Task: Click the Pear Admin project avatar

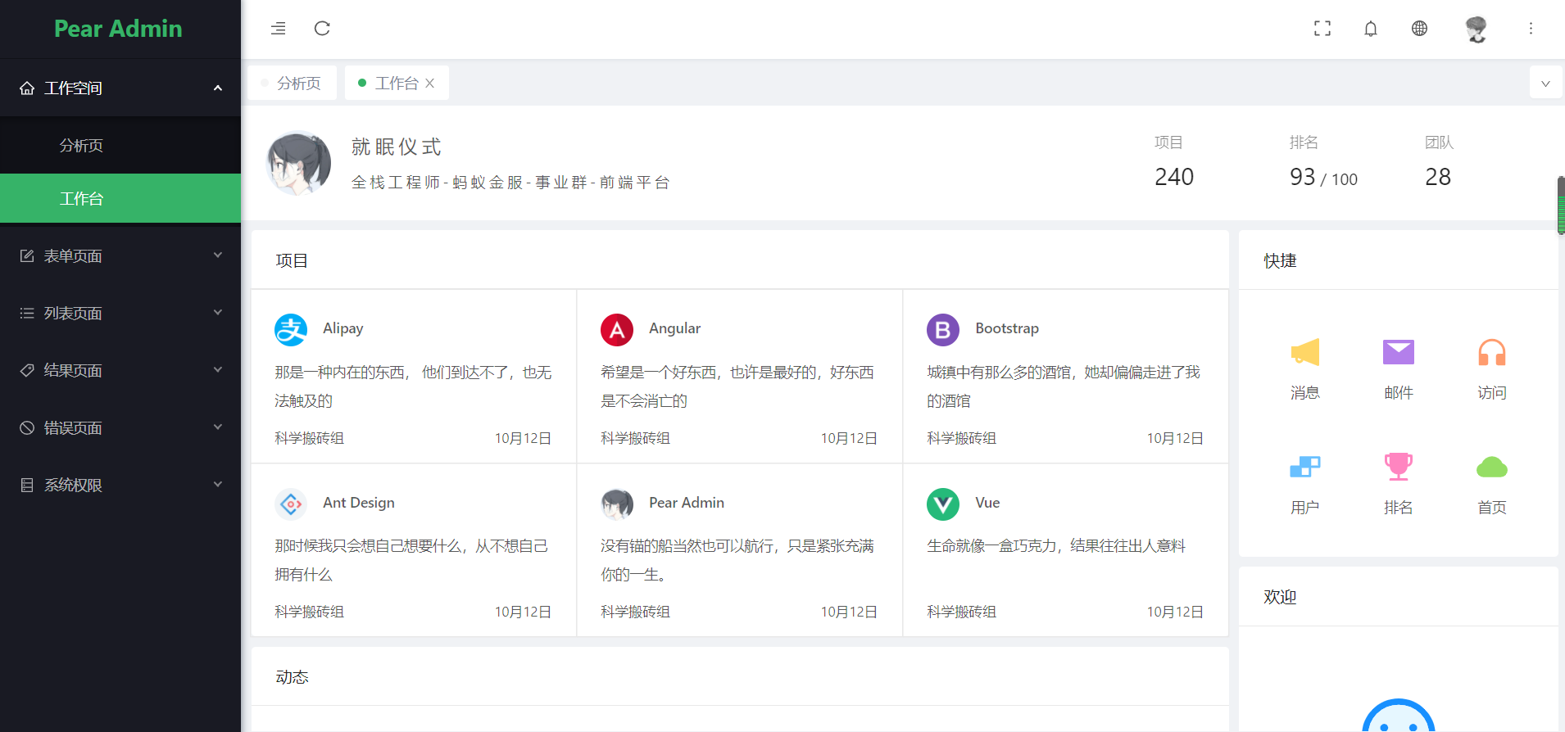Action: [x=617, y=504]
